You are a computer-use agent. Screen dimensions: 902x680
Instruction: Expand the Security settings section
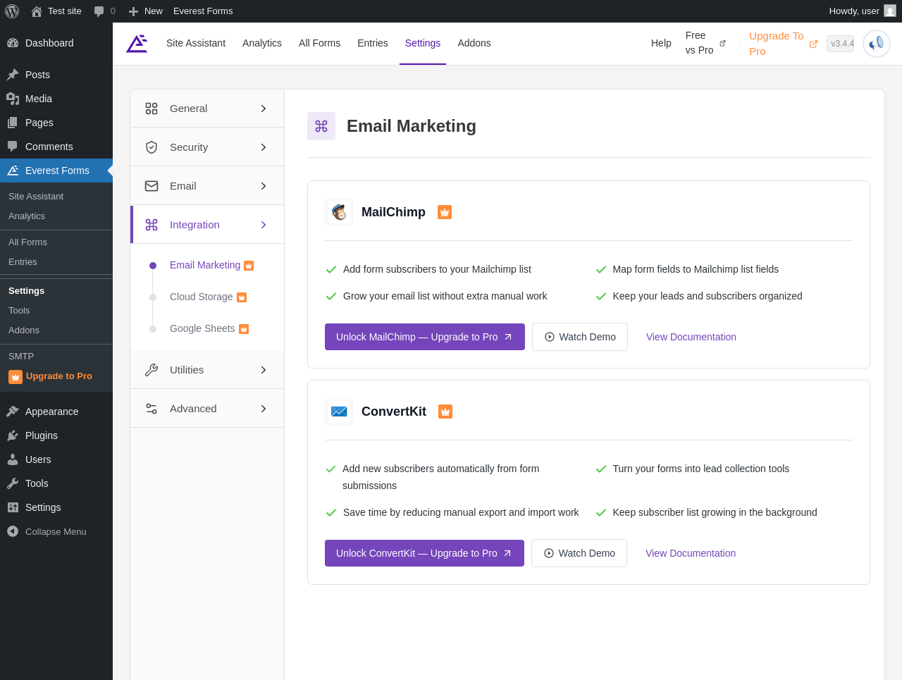[x=207, y=147]
